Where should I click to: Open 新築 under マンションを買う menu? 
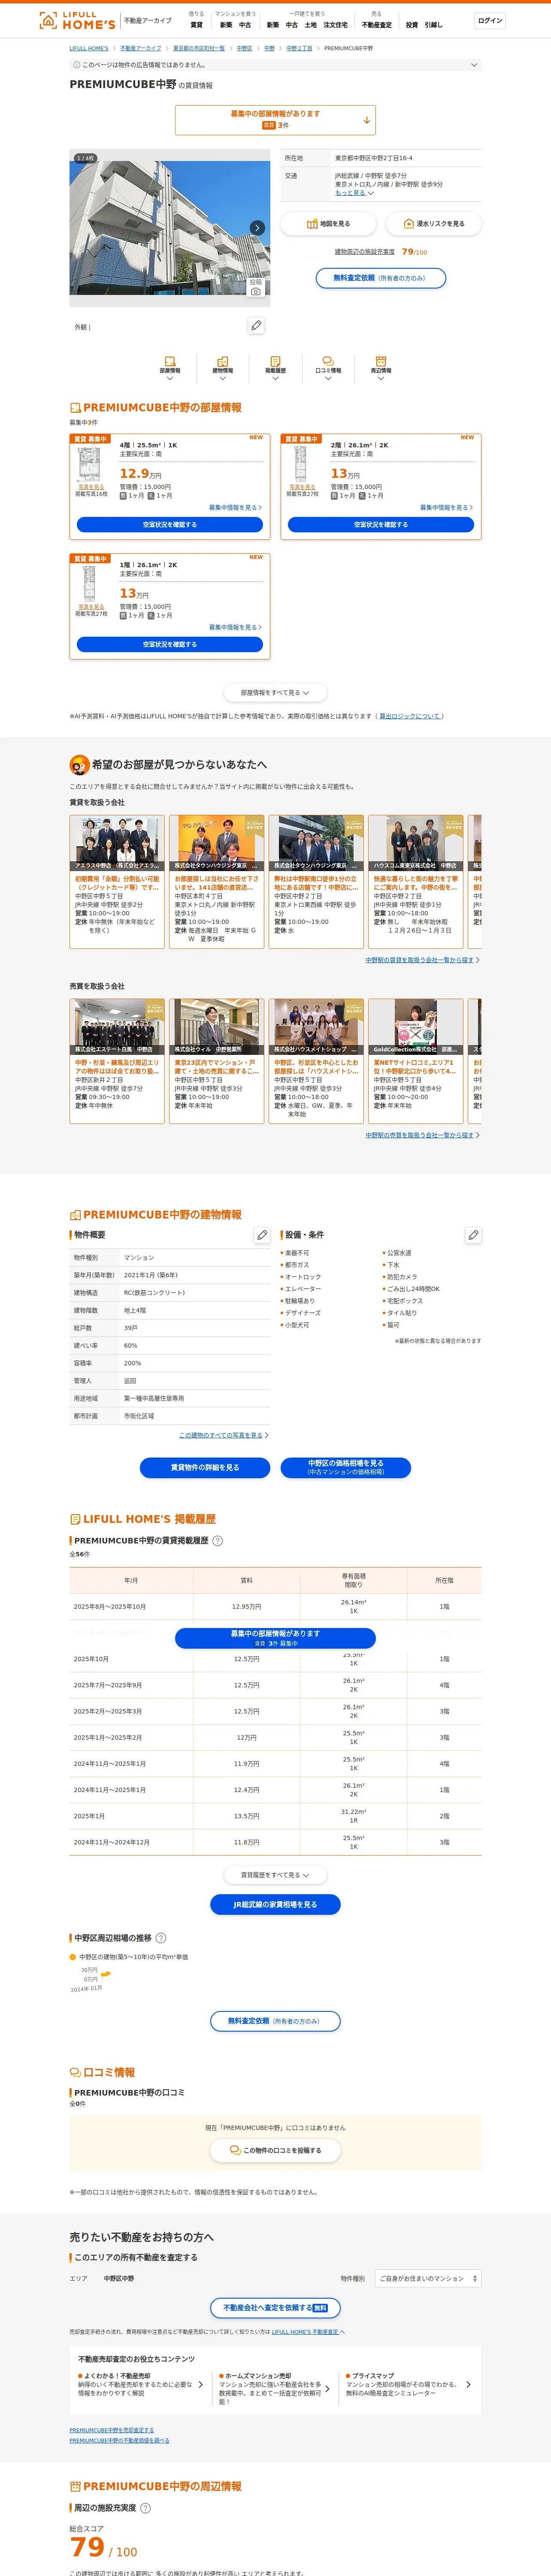[x=226, y=25]
